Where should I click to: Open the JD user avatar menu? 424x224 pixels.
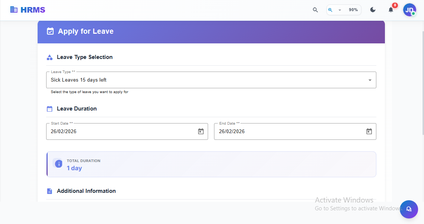click(x=409, y=10)
